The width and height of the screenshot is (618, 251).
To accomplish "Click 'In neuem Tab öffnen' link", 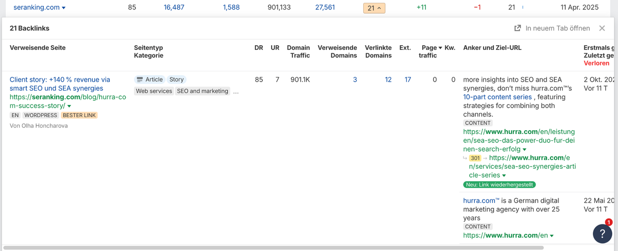I will pyautogui.click(x=557, y=29).
